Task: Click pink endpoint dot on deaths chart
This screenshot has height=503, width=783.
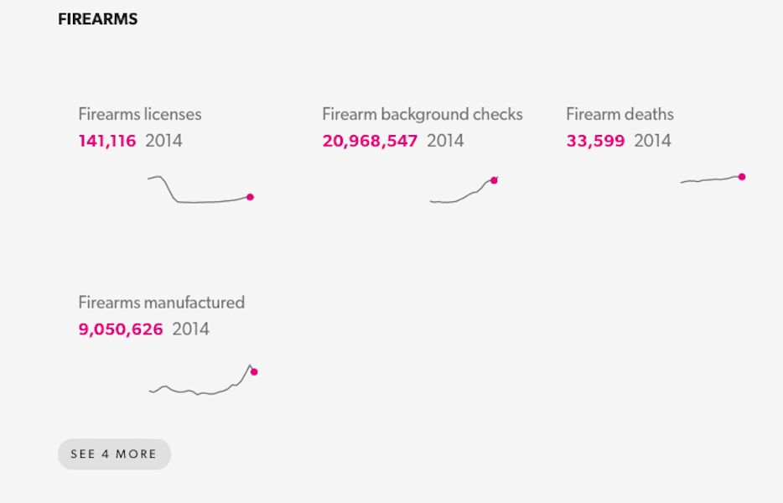Action: coord(742,177)
